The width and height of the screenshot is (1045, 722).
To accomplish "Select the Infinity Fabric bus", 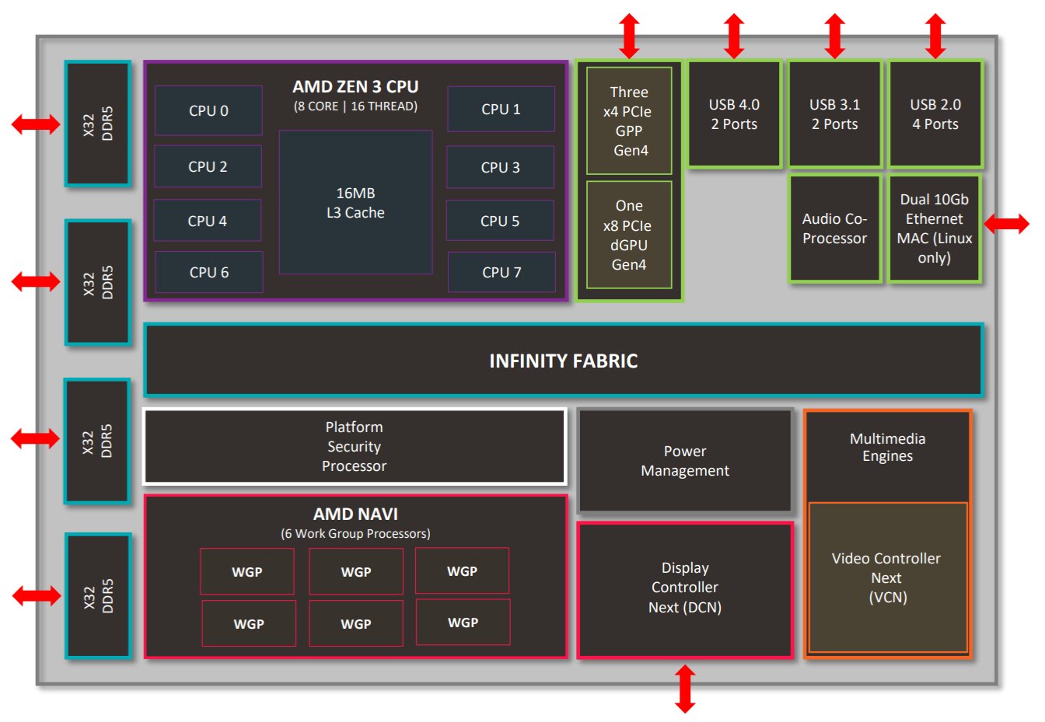I will (564, 360).
